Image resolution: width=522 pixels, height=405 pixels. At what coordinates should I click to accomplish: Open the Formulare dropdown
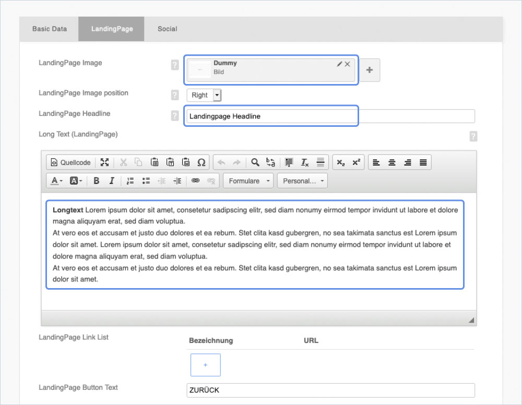point(248,181)
